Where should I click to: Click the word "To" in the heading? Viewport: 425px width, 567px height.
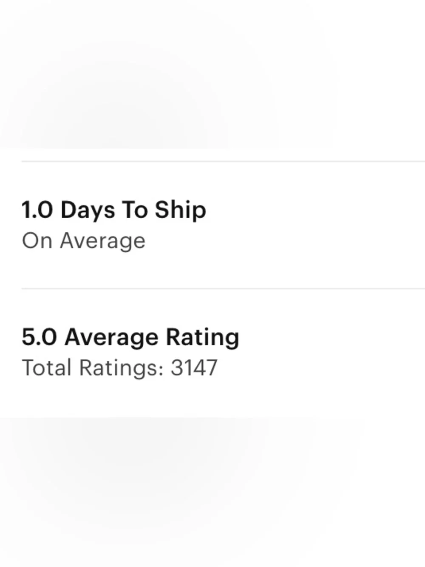coord(135,210)
